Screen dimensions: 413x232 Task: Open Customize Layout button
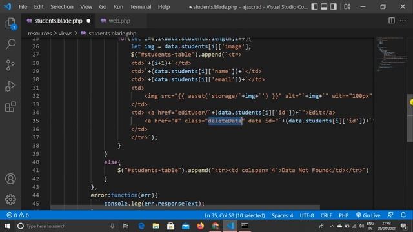(347, 6)
